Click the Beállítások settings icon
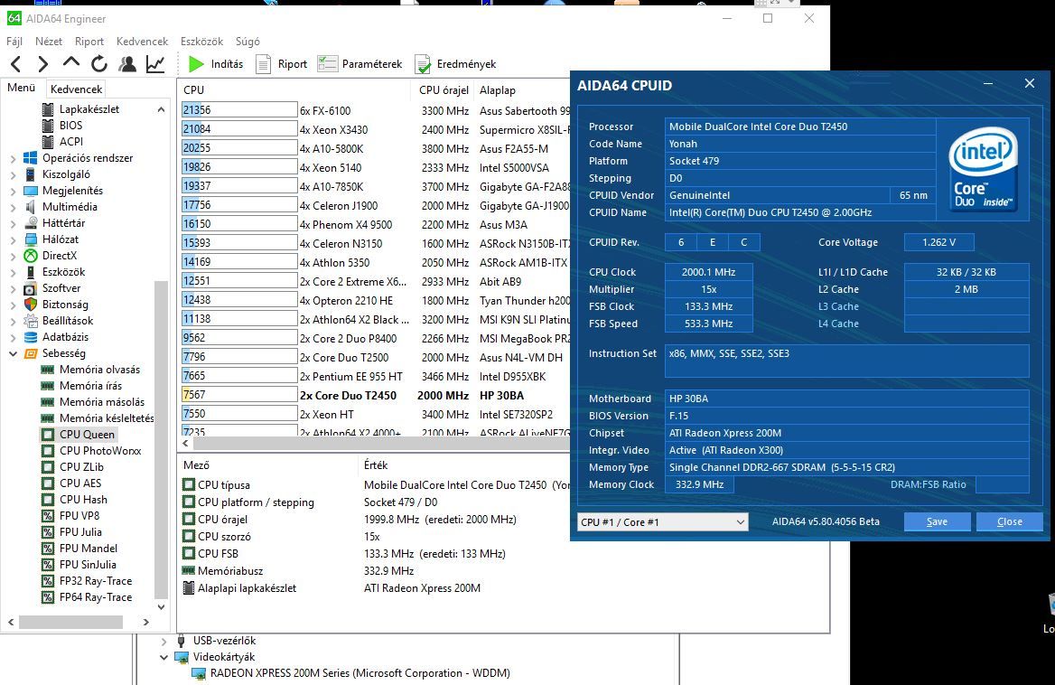1055x685 pixels. coord(31,320)
